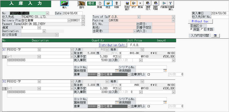Click the Unit Price column header
Image resolution: width=229 pixels, height=112 pixels.
[x=134, y=40]
